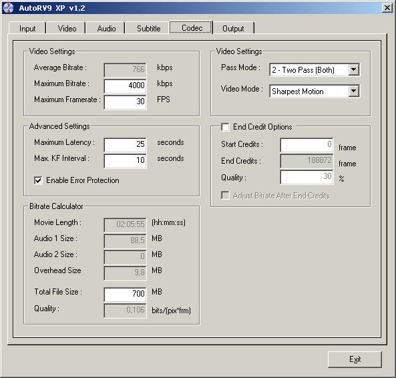Click the End Credit Quality percent field
The image size is (396, 378).
(x=307, y=177)
